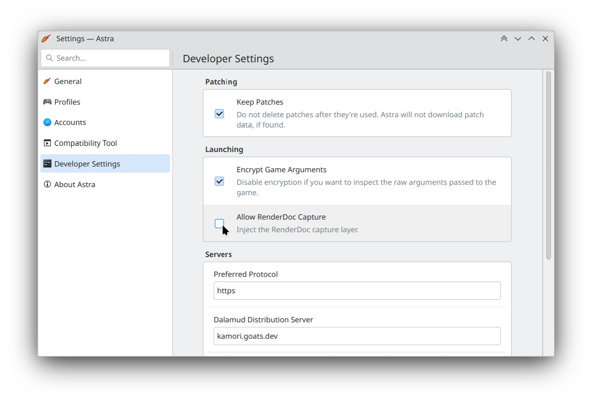Click the Patching section heading
This screenshot has width=592, height=401.
(x=221, y=82)
